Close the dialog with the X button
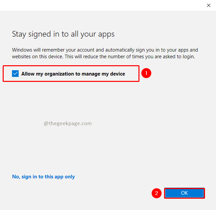 [209, 5]
